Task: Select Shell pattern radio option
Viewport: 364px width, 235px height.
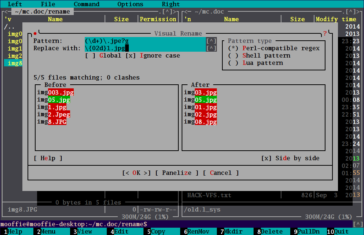Action: 233,56
